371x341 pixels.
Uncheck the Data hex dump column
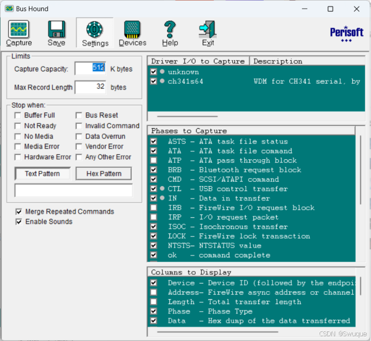click(153, 321)
